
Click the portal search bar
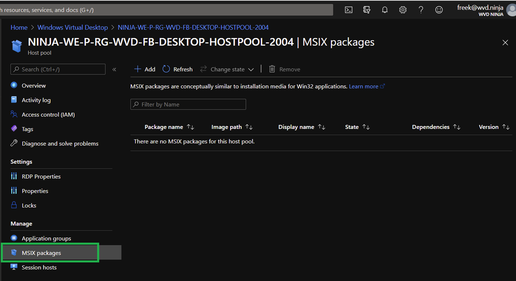coord(166,10)
